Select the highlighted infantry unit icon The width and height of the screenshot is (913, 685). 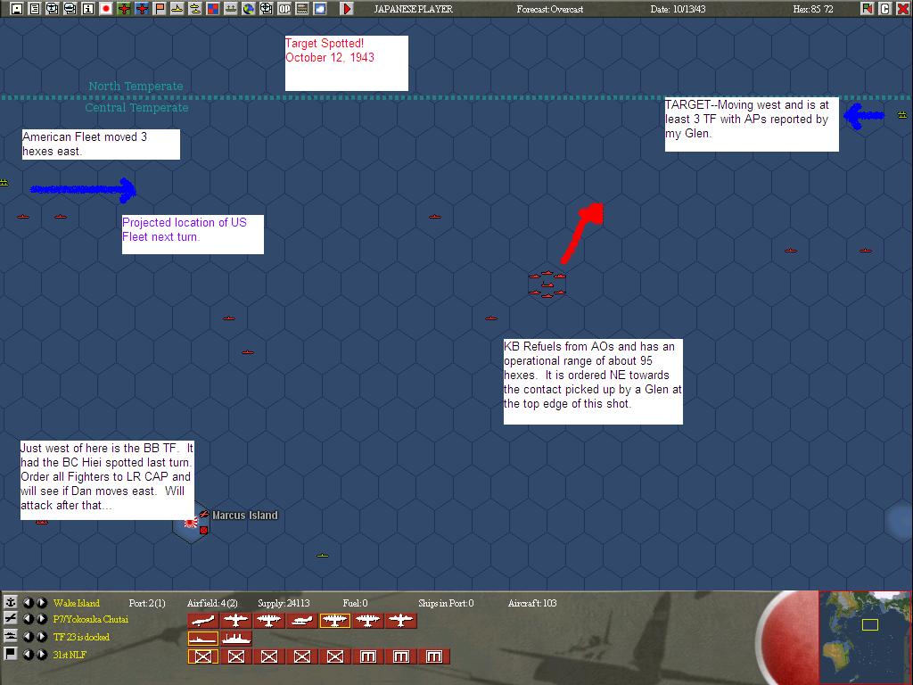tap(202, 656)
